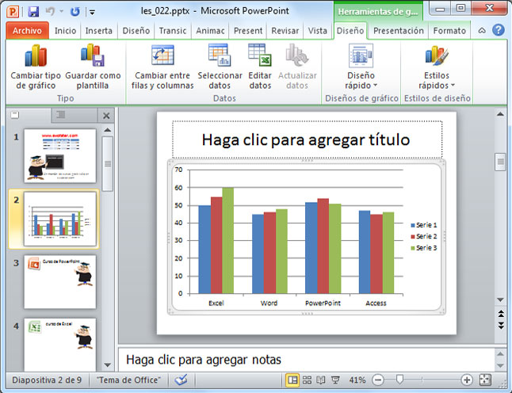Open the help question mark icon

pyautogui.click(x=499, y=30)
